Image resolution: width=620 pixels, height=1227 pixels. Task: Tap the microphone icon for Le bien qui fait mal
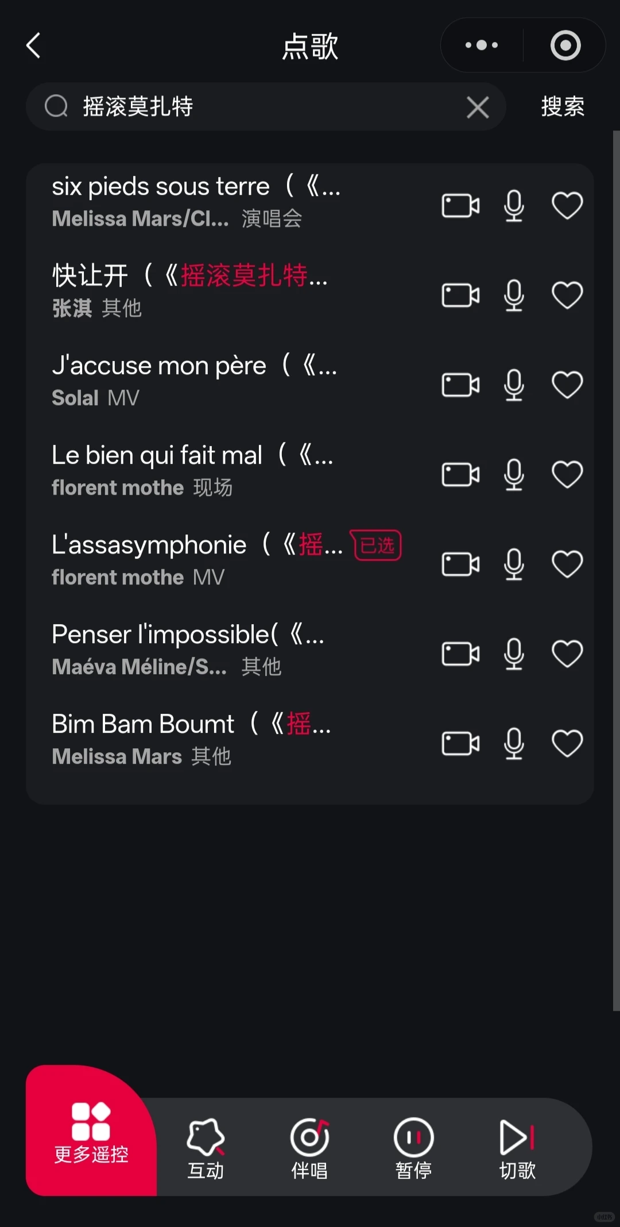tap(514, 475)
